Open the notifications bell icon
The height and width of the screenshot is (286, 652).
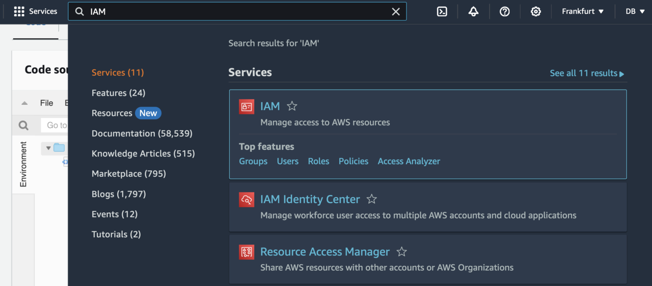coord(473,11)
